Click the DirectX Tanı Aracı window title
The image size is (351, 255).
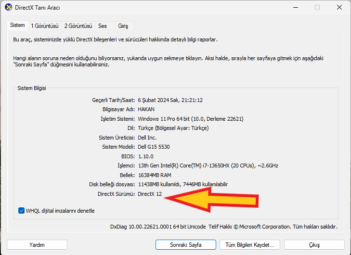pos(38,8)
